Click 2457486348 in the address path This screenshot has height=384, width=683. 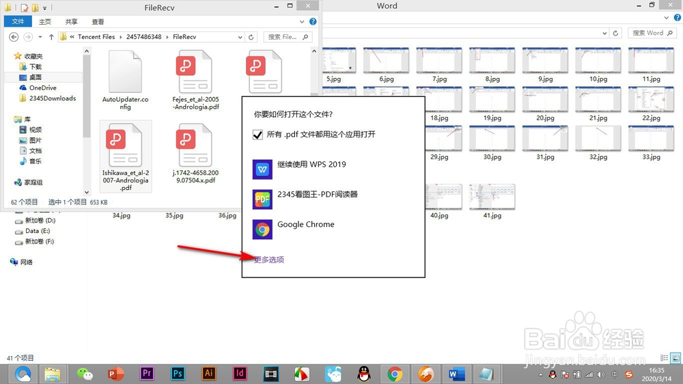[143, 37]
